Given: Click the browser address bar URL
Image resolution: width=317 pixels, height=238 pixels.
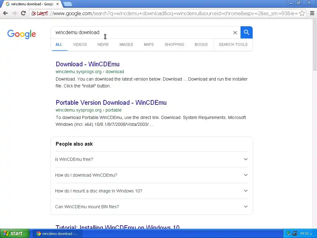Looking at the screenshot, I should [x=167, y=13].
